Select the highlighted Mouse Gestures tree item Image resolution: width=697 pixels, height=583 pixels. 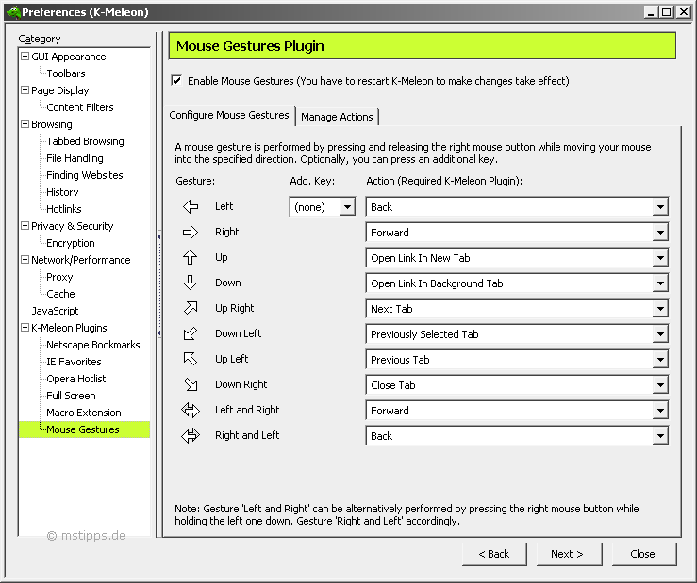click(83, 429)
